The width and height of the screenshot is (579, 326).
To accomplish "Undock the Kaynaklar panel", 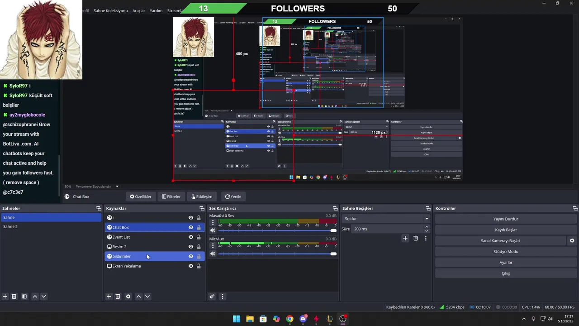I will (202, 208).
